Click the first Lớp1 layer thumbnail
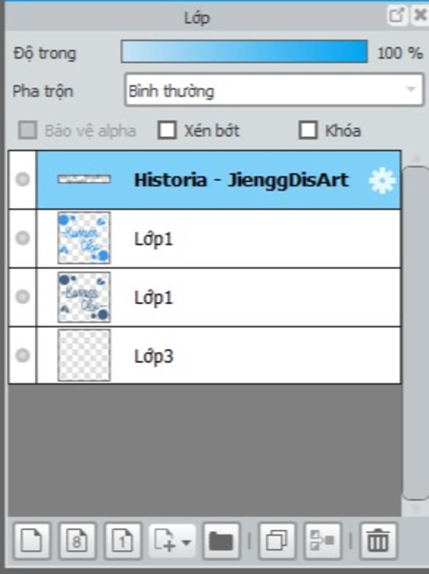 tap(84, 238)
